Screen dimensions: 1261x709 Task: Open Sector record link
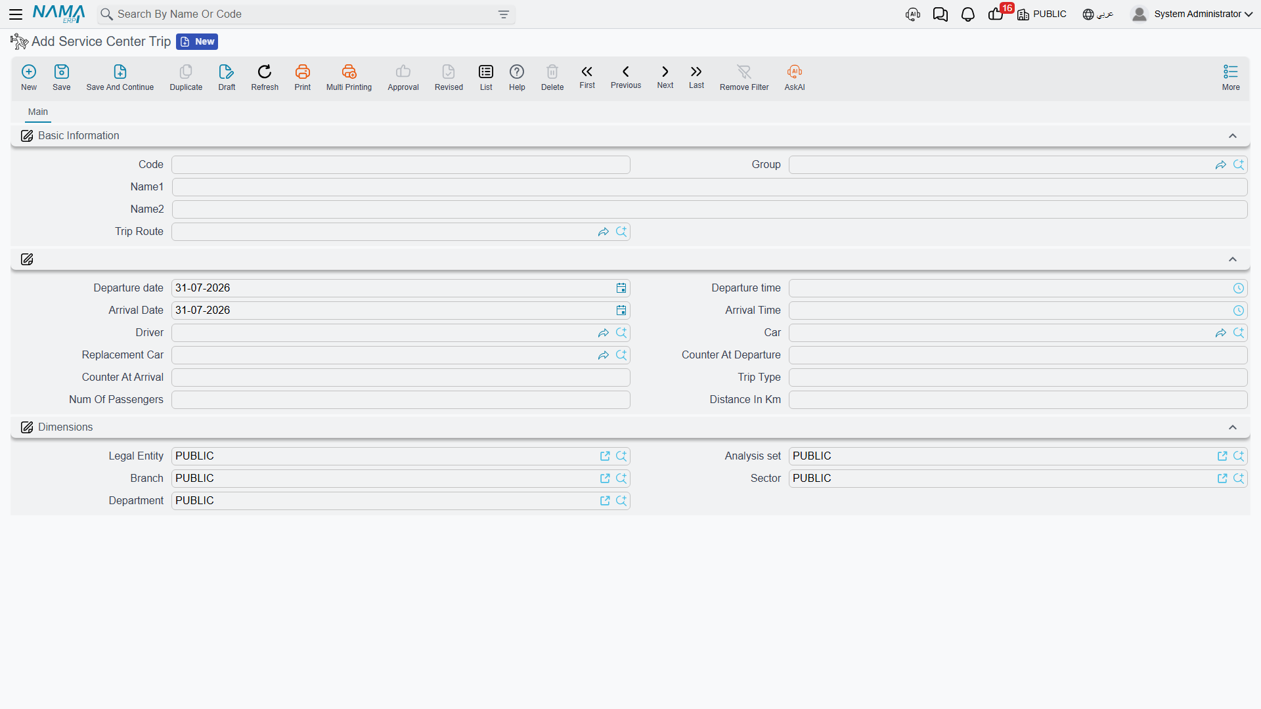pos(1222,479)
